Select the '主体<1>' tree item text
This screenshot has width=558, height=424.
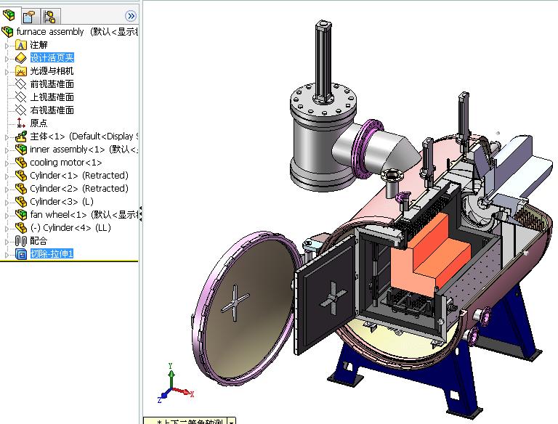point(48,136)
